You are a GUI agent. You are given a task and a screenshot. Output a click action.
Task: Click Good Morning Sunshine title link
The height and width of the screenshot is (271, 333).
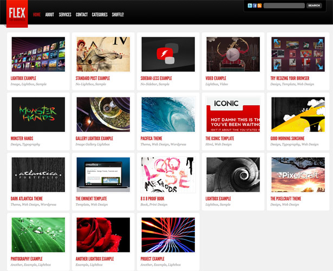288,138
